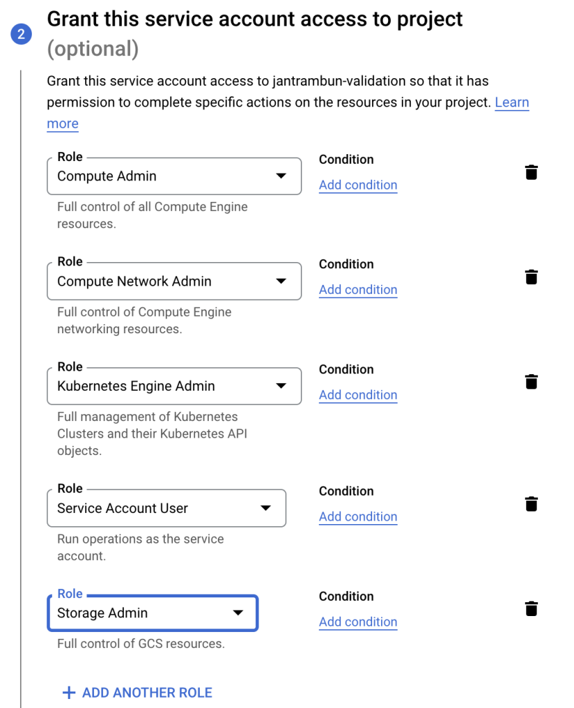This screenshot has height=708, width=574.
Task: Open the Compute Admin role dropdown
Action: coord(282,176)
